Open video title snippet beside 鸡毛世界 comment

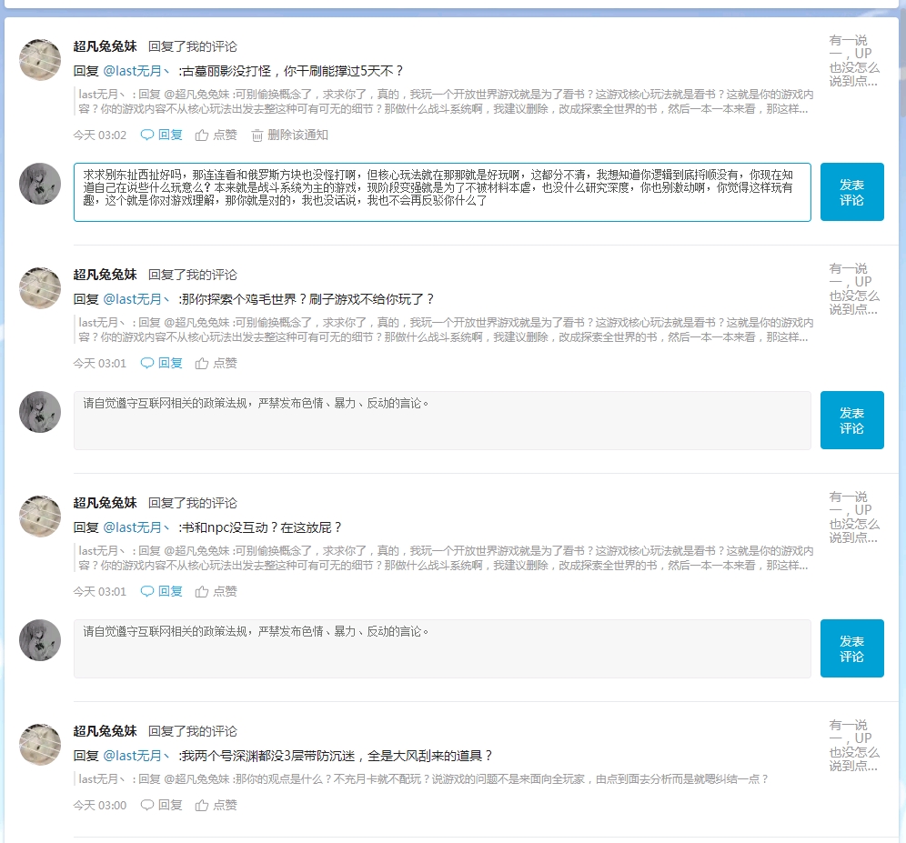tap(854, 289)
